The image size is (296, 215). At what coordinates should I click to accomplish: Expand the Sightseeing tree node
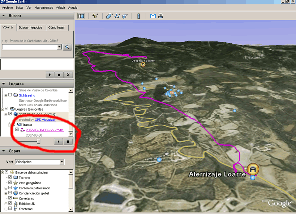pyautogui.click(x=6, y=95)
